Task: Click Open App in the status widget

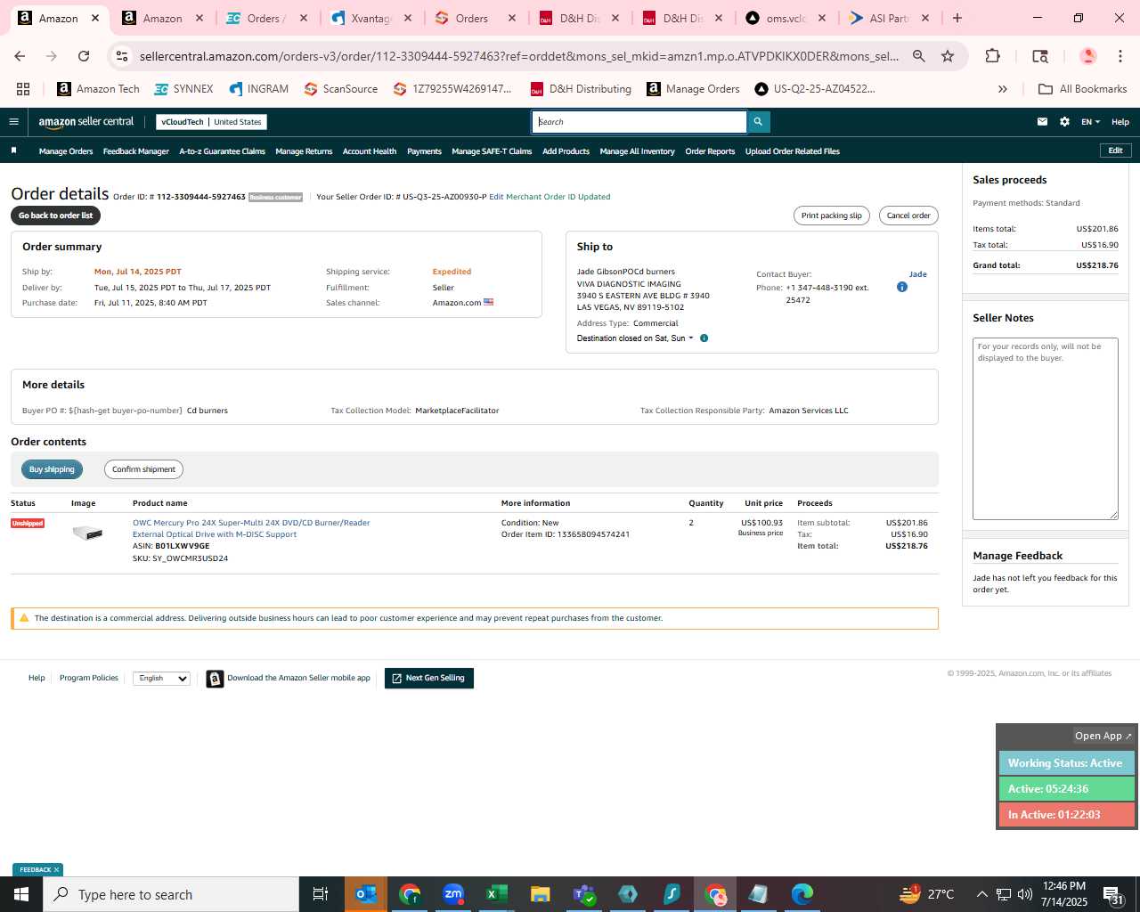Action: coord(1103,736)
